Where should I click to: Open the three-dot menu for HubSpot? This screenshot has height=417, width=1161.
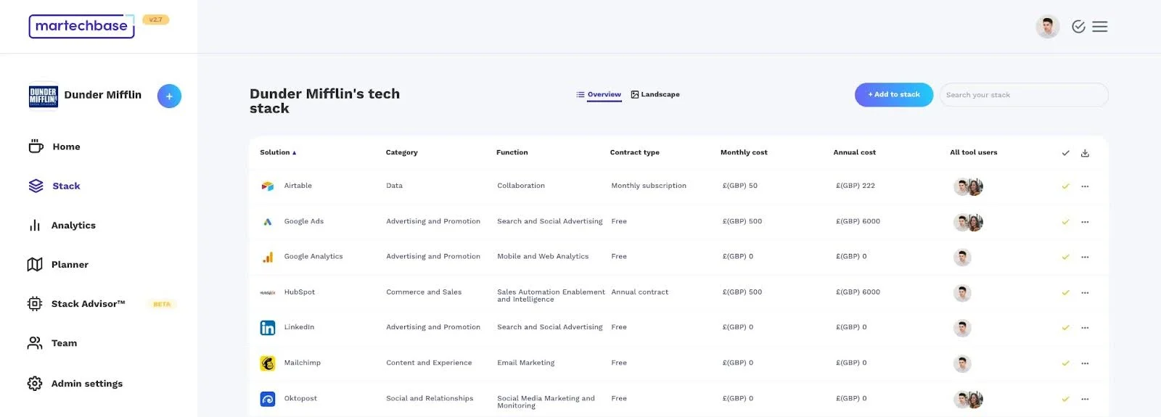[1085, 293]
